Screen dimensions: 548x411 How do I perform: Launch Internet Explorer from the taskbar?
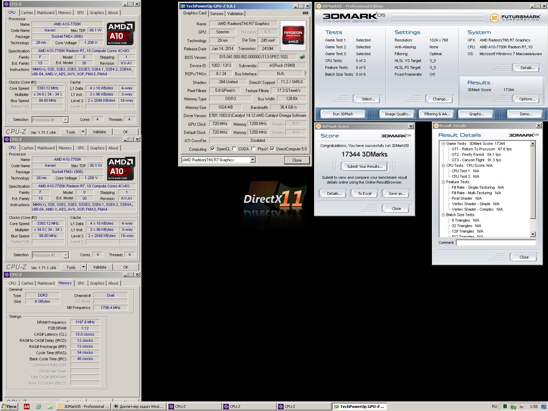38,407
